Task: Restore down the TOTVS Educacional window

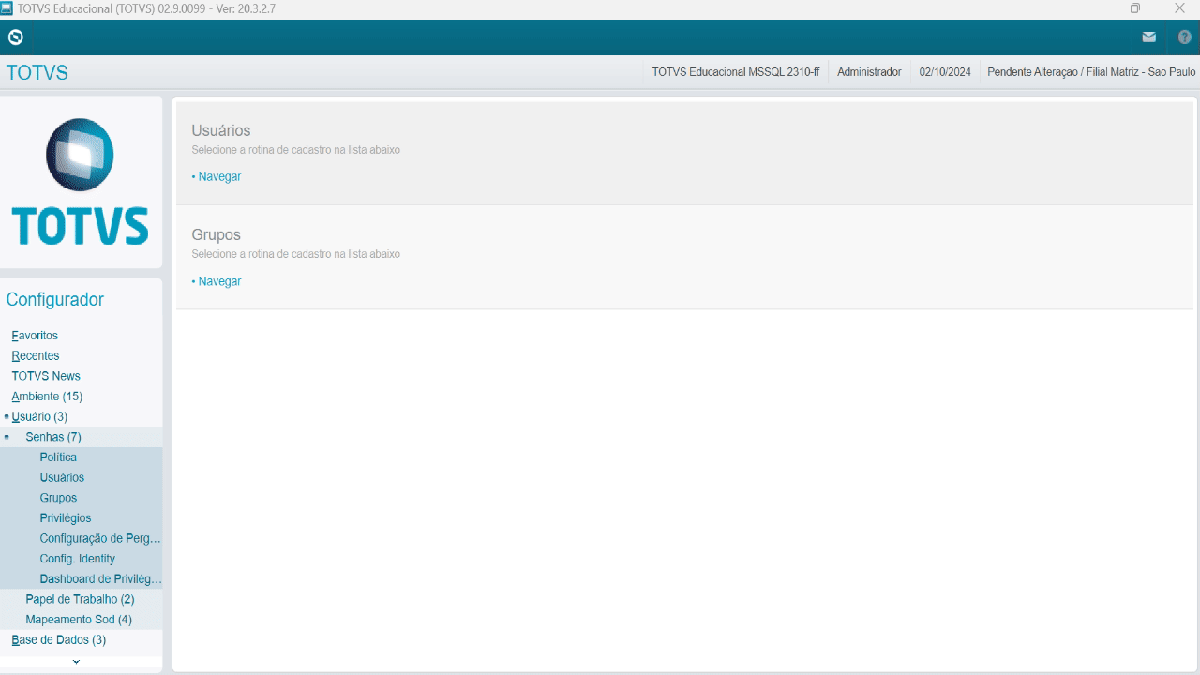Action: pos(1135,8)
